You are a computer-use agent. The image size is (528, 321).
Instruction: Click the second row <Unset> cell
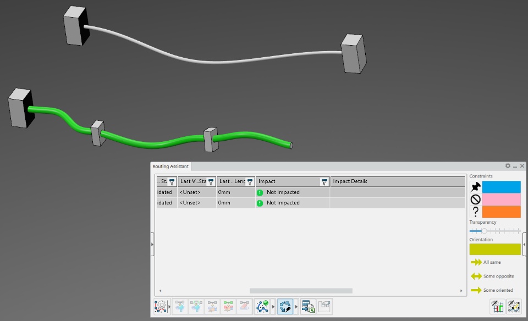197,203
